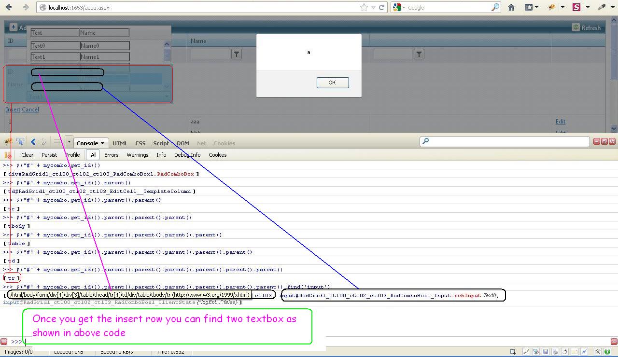
Task: Click the rightmost column filter icon
Action: coord(419,55)
